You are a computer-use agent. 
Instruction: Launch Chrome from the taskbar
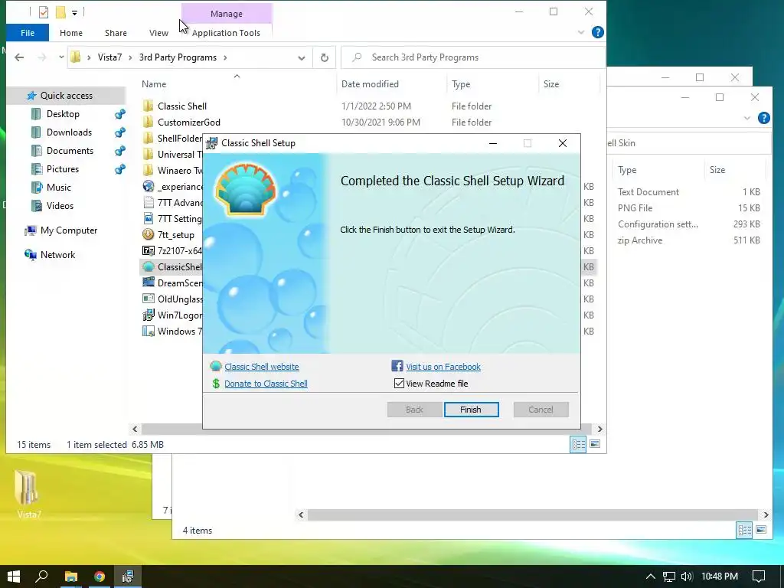tap(100, 577)
